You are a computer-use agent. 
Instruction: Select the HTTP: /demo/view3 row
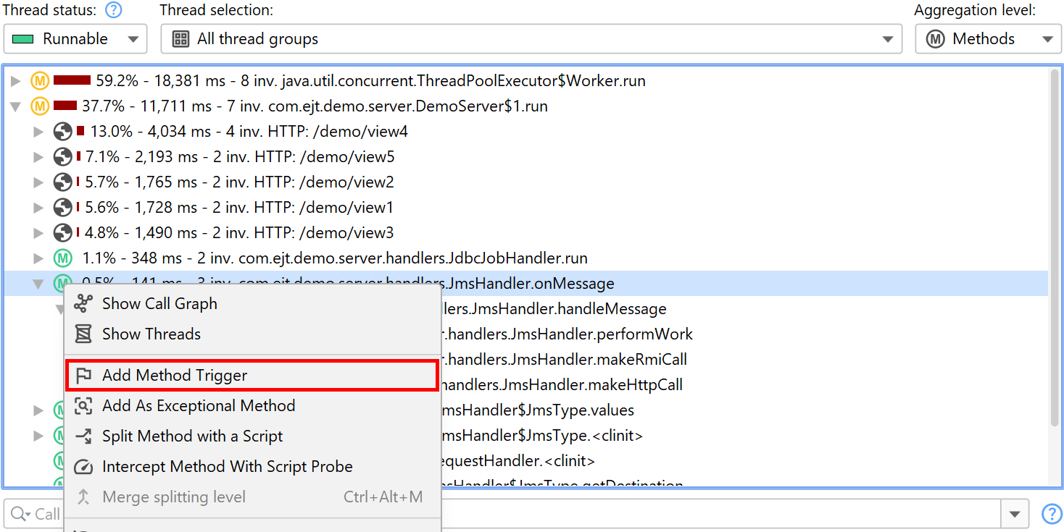click(x=239, y=233)
